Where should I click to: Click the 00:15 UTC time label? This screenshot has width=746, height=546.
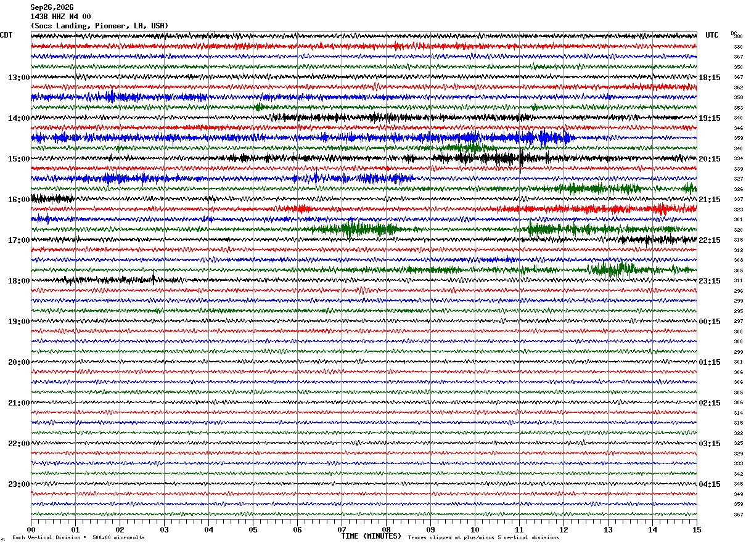pyautogui.click(x=710, y=322)
